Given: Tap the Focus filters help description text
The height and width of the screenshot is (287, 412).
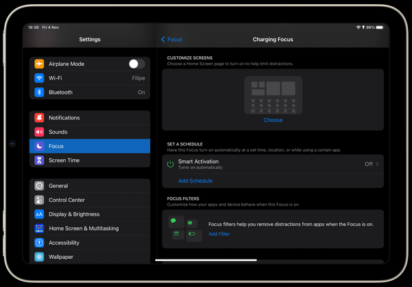Looking at the screenshot, I should click(291, 225).
